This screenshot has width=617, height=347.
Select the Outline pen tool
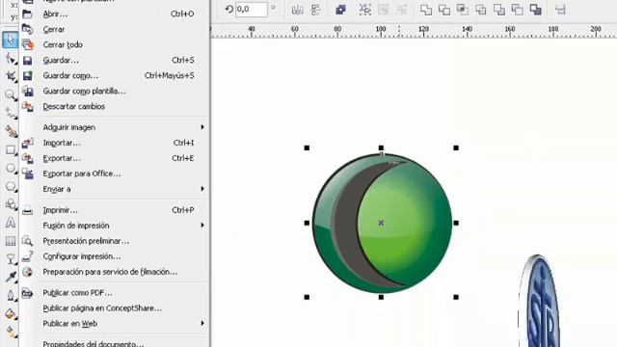11,296
